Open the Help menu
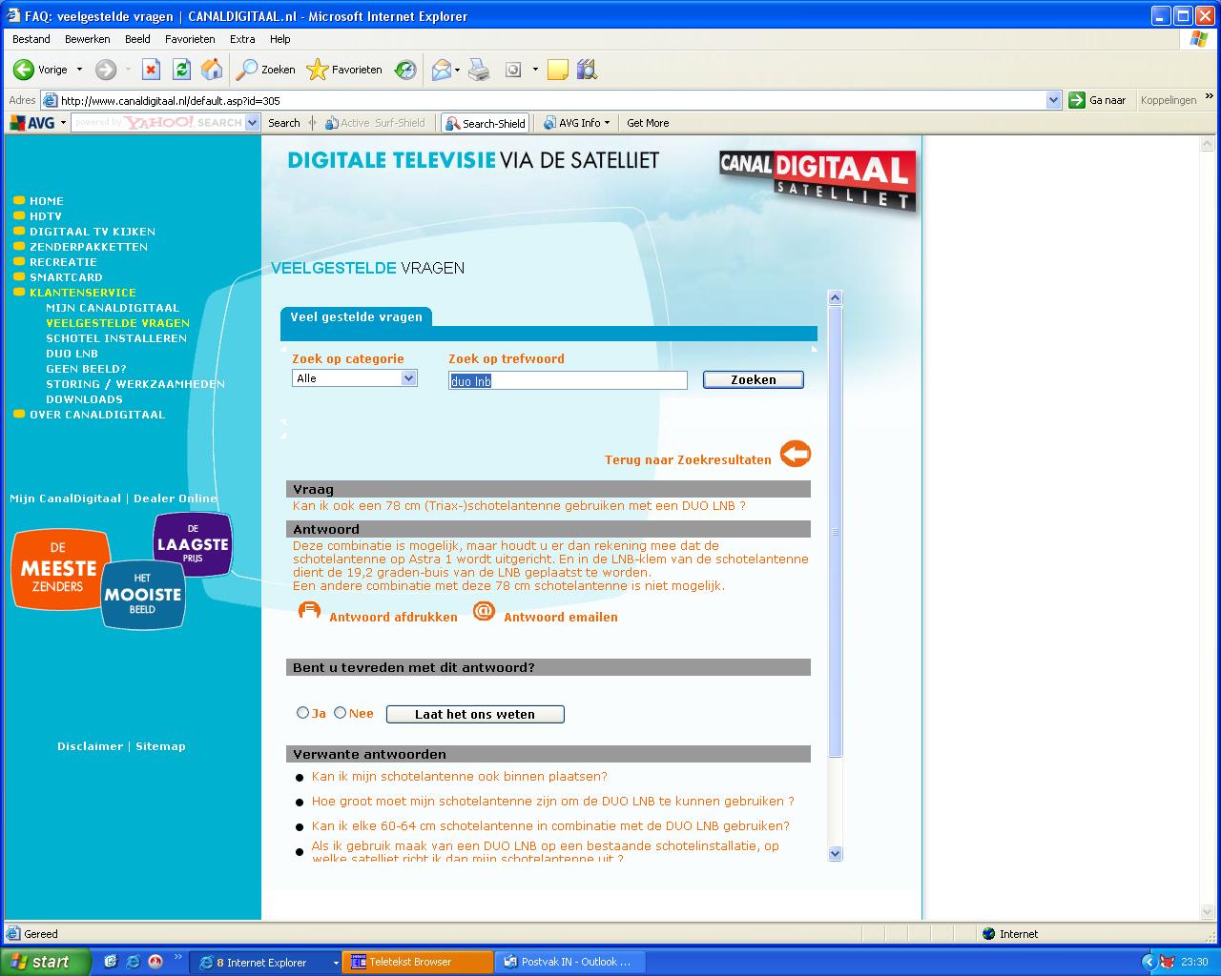Image resolution: width=1221 pixels, height=976 pixels. click(x=279, y=39)
